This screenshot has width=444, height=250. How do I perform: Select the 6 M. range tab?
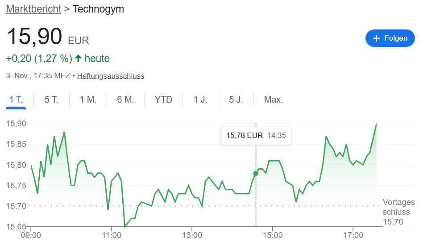click(x=125, y=100)
